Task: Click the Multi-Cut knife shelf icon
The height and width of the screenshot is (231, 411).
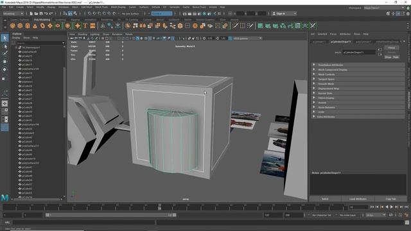Action: (x=235, y=26)
